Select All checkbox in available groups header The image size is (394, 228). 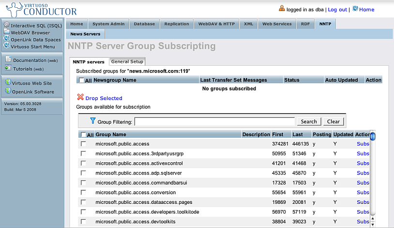click(x=84, y=135)
